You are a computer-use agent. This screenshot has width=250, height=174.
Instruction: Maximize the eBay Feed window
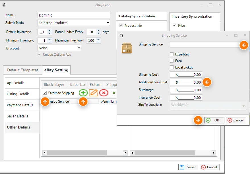point(211,5)
